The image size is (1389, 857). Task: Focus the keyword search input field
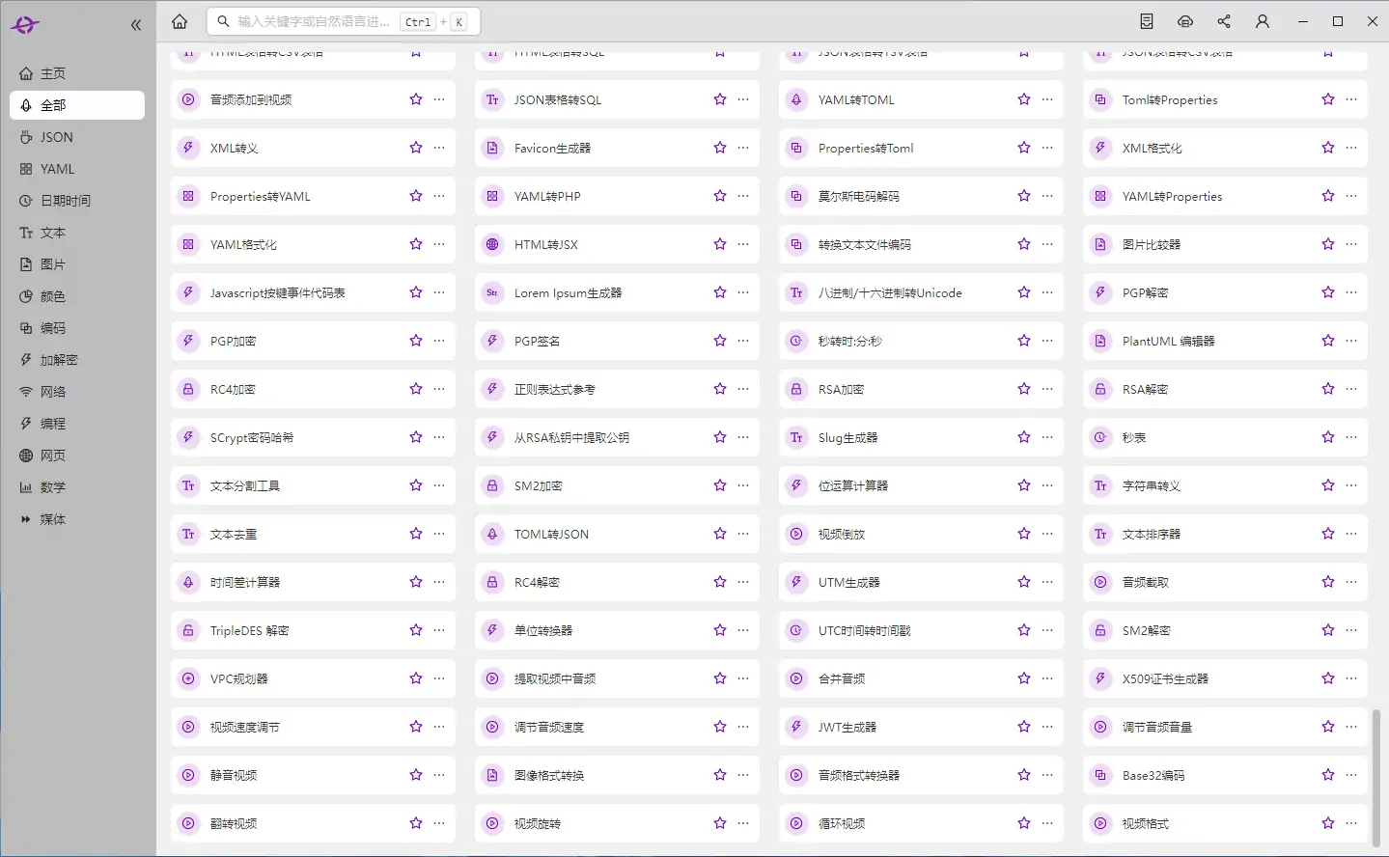314,21
